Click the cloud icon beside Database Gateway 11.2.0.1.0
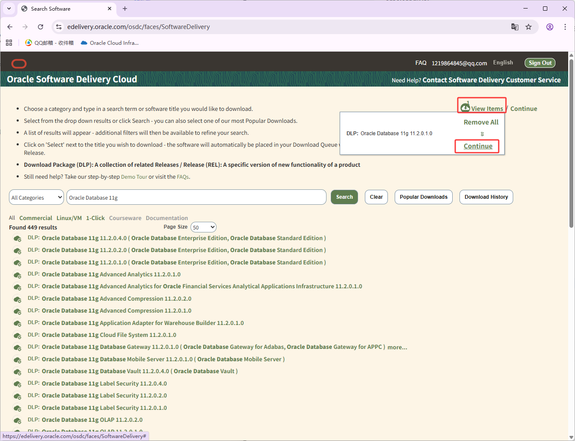Viewport: 575px width, 441px height. point(17,347)
